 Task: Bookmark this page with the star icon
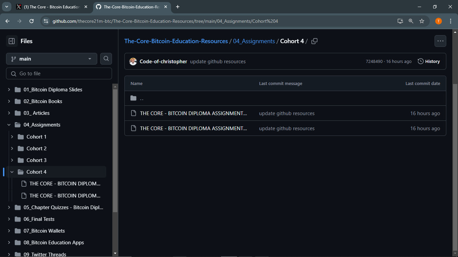click(422, 21)
